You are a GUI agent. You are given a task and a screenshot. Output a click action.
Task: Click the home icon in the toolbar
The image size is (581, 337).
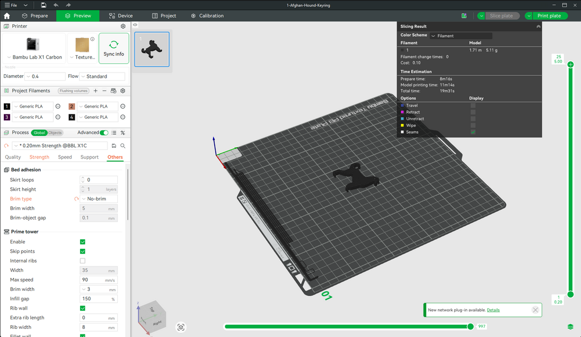pyautogui.click(x=6, y=16)
